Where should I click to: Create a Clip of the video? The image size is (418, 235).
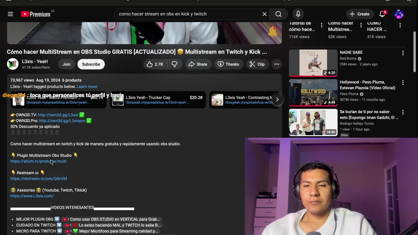(257, 64)
